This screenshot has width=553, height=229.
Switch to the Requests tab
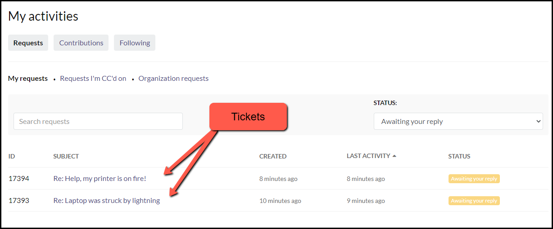coord(28,43)
